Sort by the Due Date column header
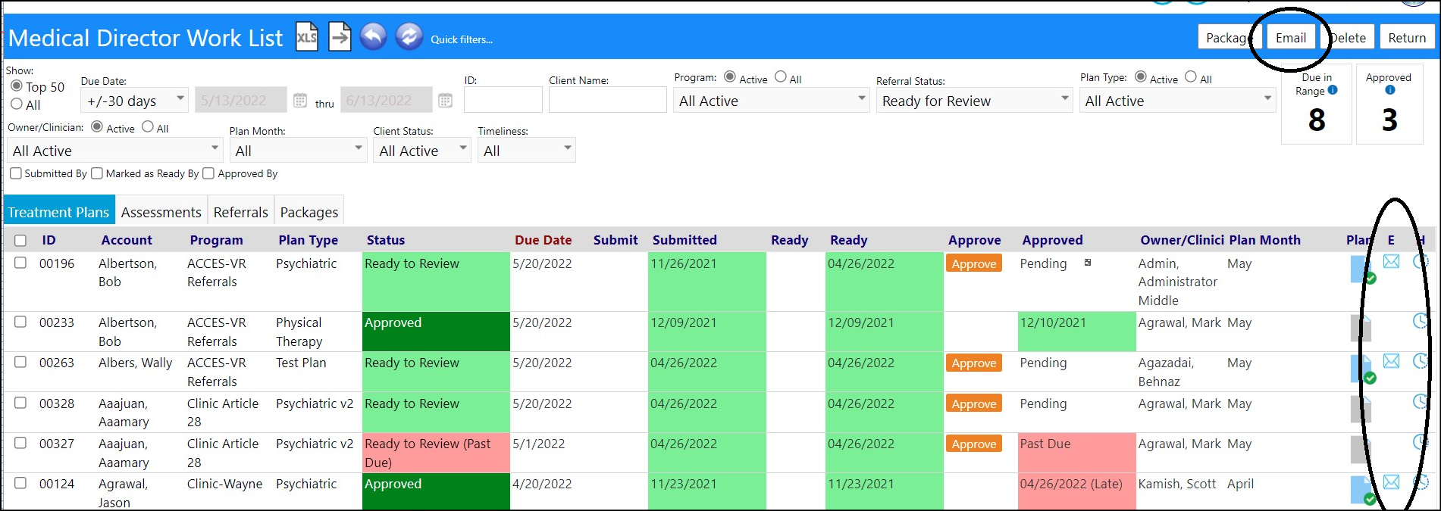 [x=543, y=240]
